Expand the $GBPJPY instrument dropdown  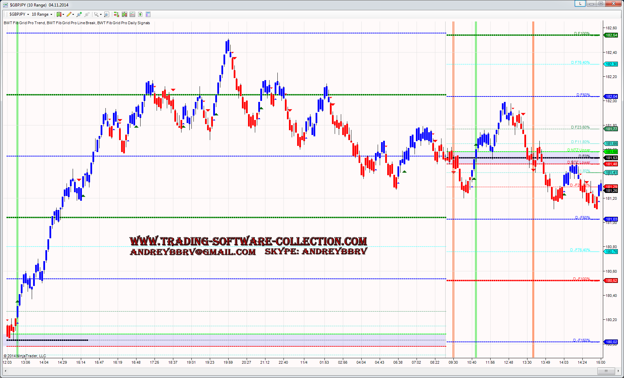pos(28,14)
